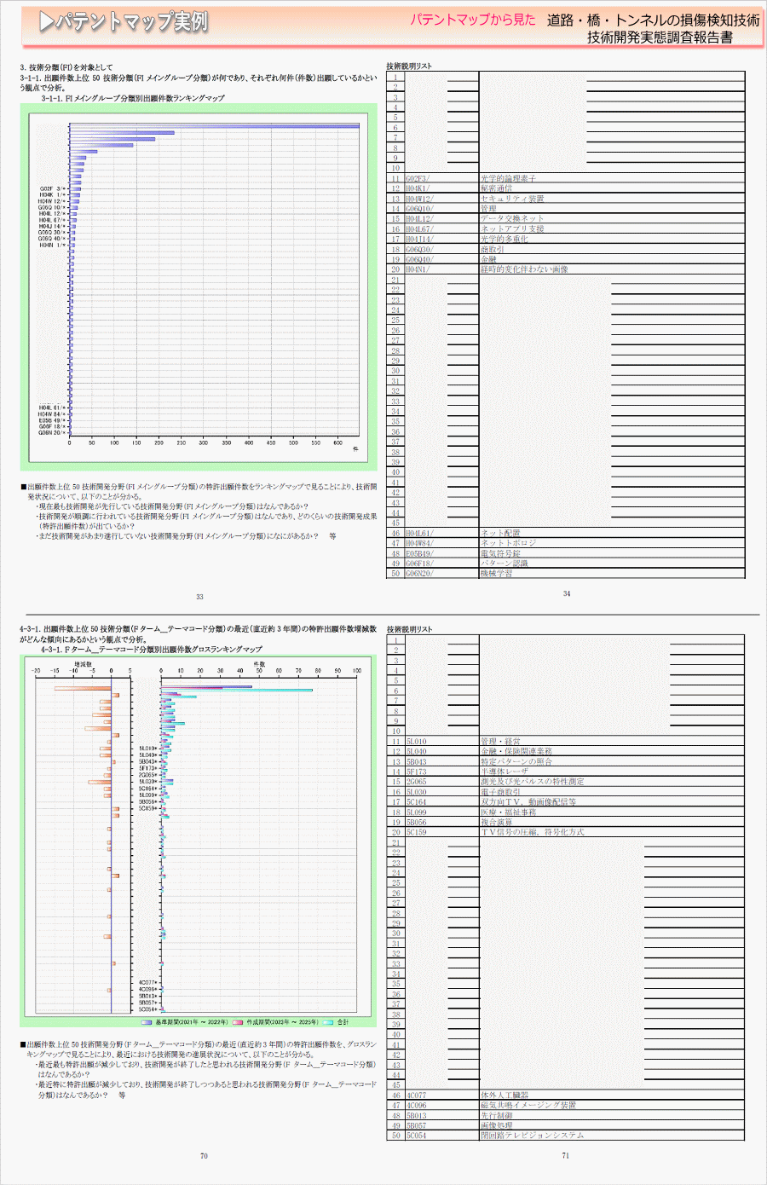The height and width of the screenshot is (1185, 767).
Task: Click the pink 作成期間 legend swatch
Action: point(238,1022)
